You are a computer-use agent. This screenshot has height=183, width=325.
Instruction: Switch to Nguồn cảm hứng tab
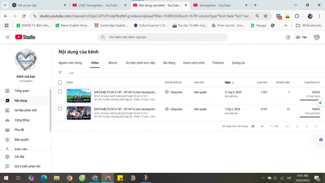70,63
